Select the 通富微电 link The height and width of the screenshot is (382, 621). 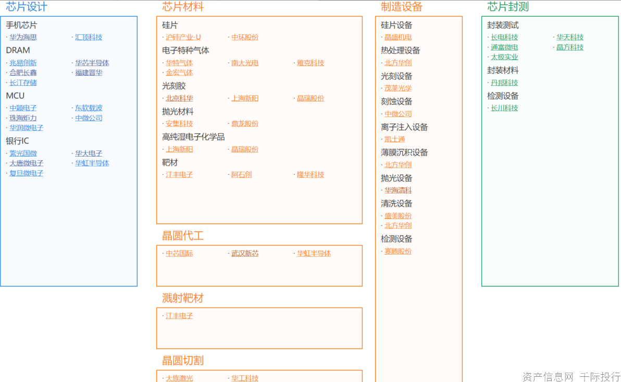pos(504,47)
